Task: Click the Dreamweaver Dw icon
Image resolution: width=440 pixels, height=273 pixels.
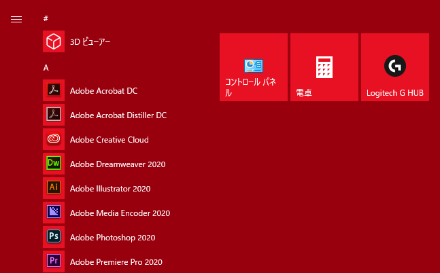Action: (54, 164)
